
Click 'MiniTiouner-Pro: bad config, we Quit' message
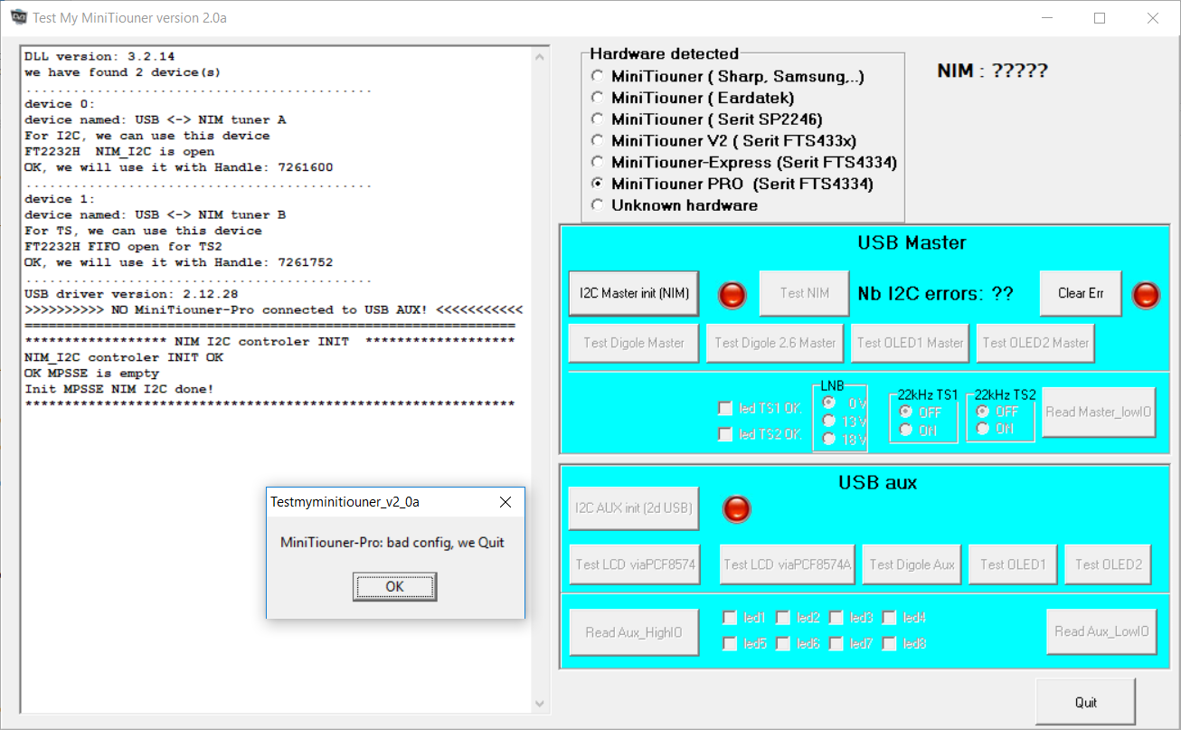pos(392,543)
